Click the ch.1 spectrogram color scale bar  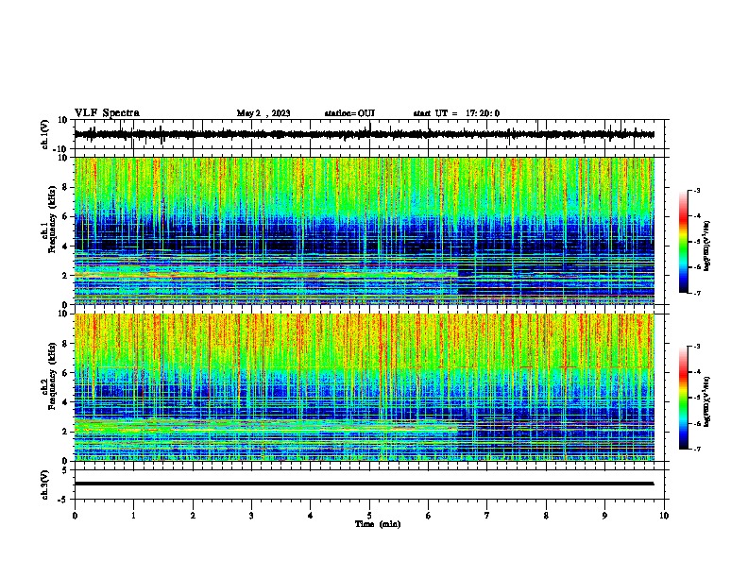(683, 242)
